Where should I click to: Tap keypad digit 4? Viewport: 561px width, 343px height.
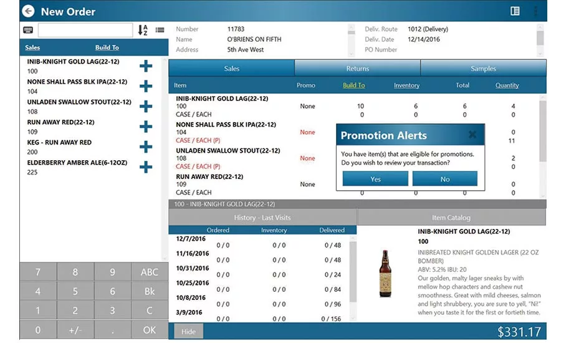click(x=38, y=291)
